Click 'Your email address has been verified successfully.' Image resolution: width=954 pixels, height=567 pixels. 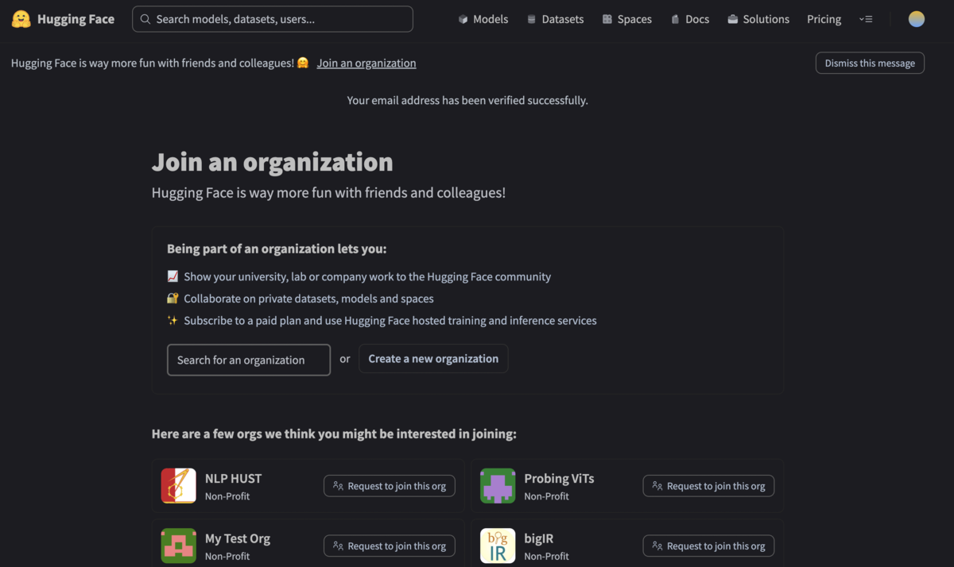[x=467, y=101]
